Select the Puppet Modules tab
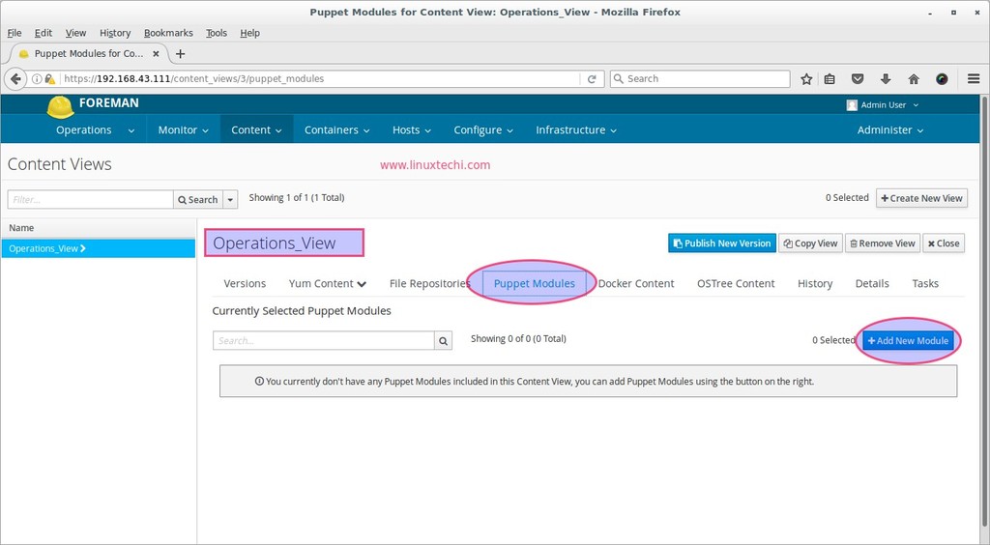Screen dimensions: 990x545 click(534, 284)
